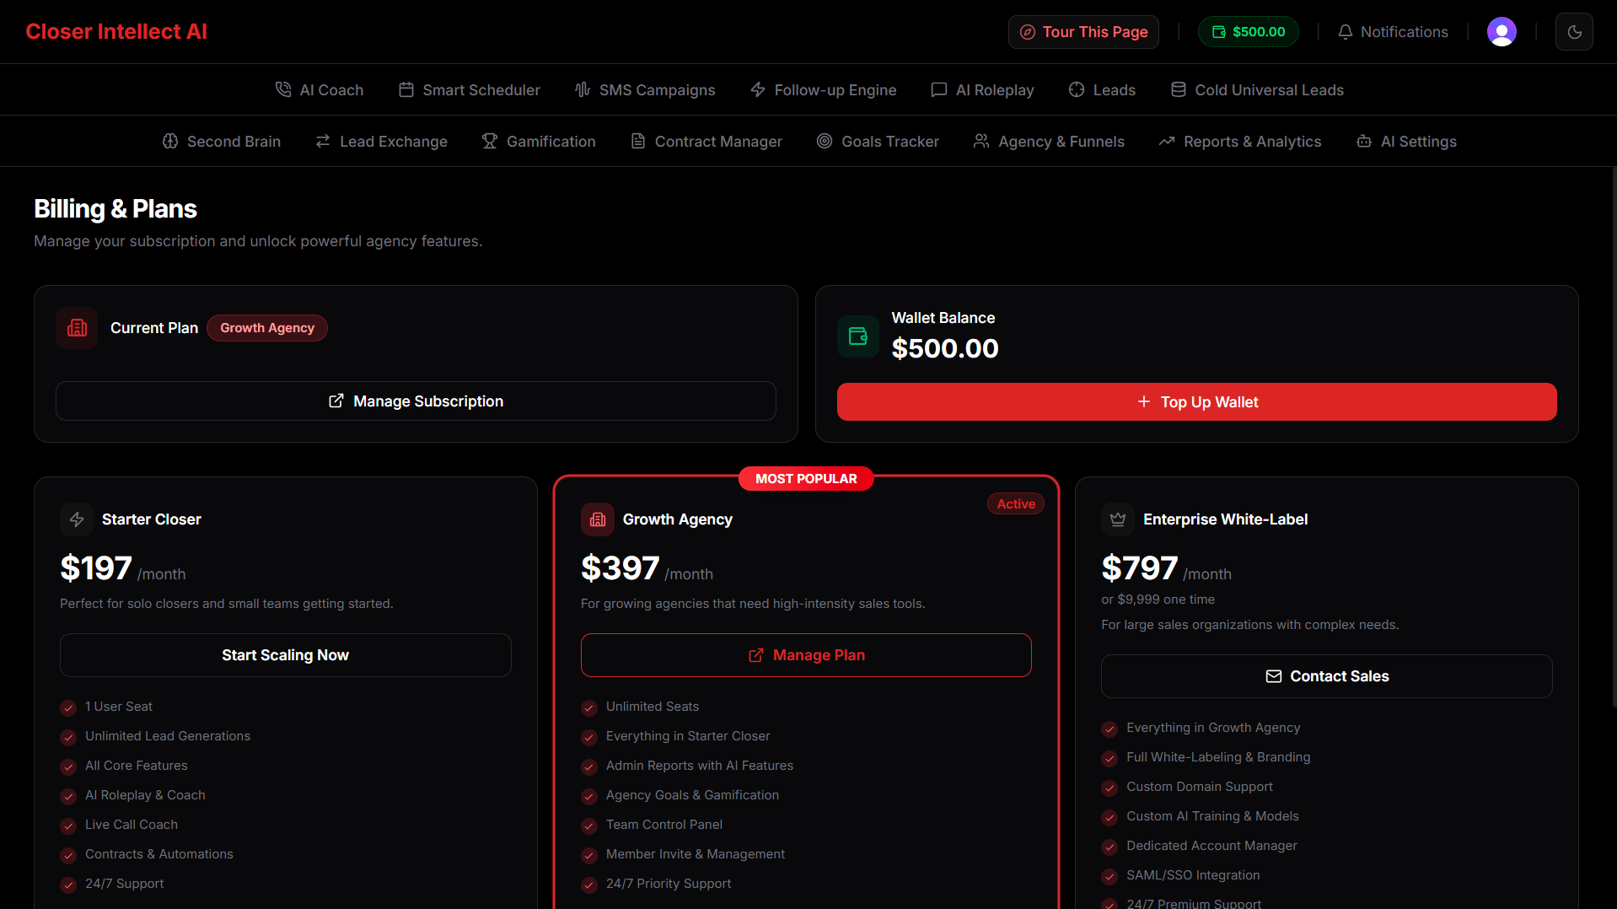Navigate to Follow-up Engine
The width and height of the screenshot is (1617, 909).
click(824, 89)
